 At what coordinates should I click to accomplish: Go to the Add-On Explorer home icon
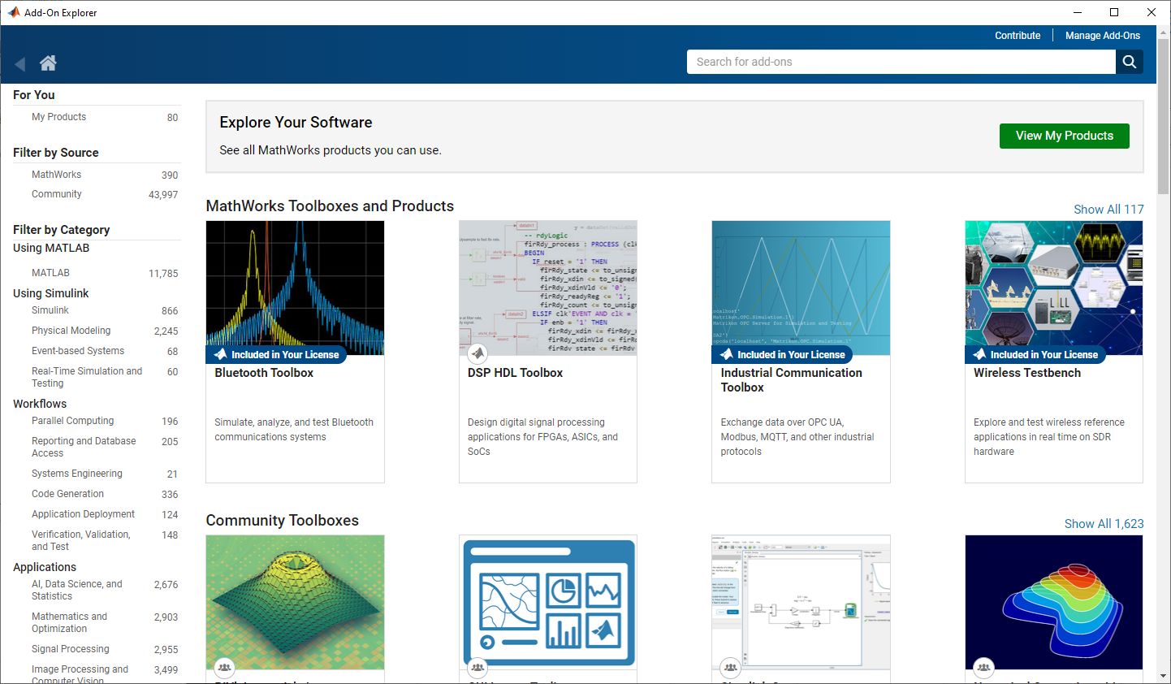(48, 63)
